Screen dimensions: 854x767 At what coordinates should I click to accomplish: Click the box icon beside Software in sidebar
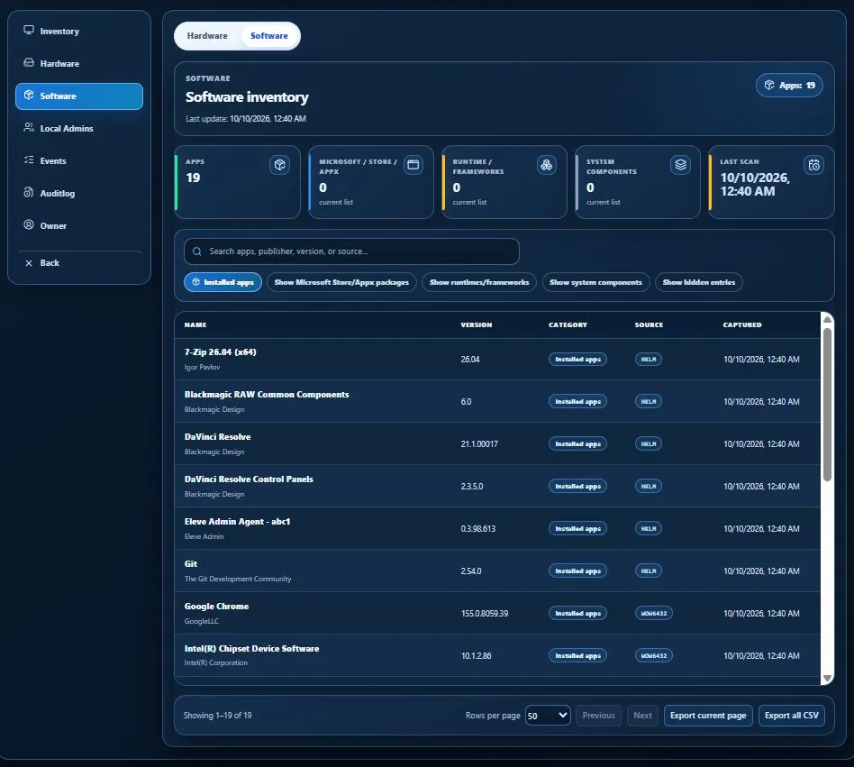click(x=29, y=96)
